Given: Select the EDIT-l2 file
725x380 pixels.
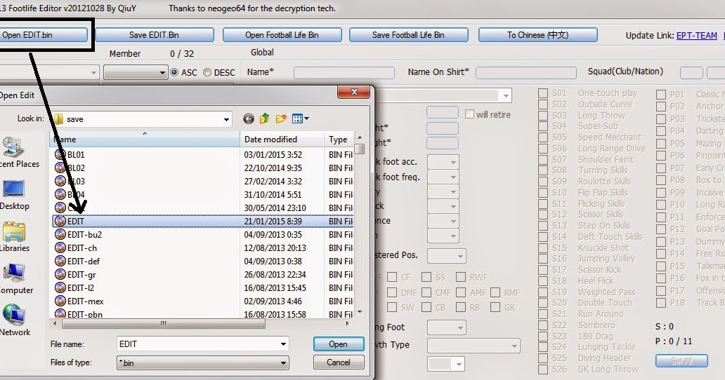Looking at the screenshot, I should coord(74,287).
